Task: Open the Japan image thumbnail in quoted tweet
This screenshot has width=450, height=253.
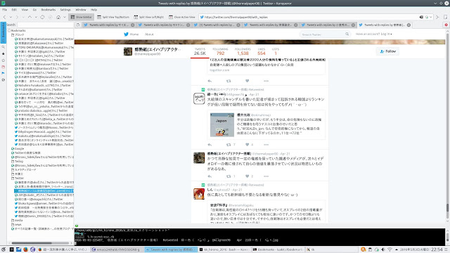Action: click(x=222, y=125)
